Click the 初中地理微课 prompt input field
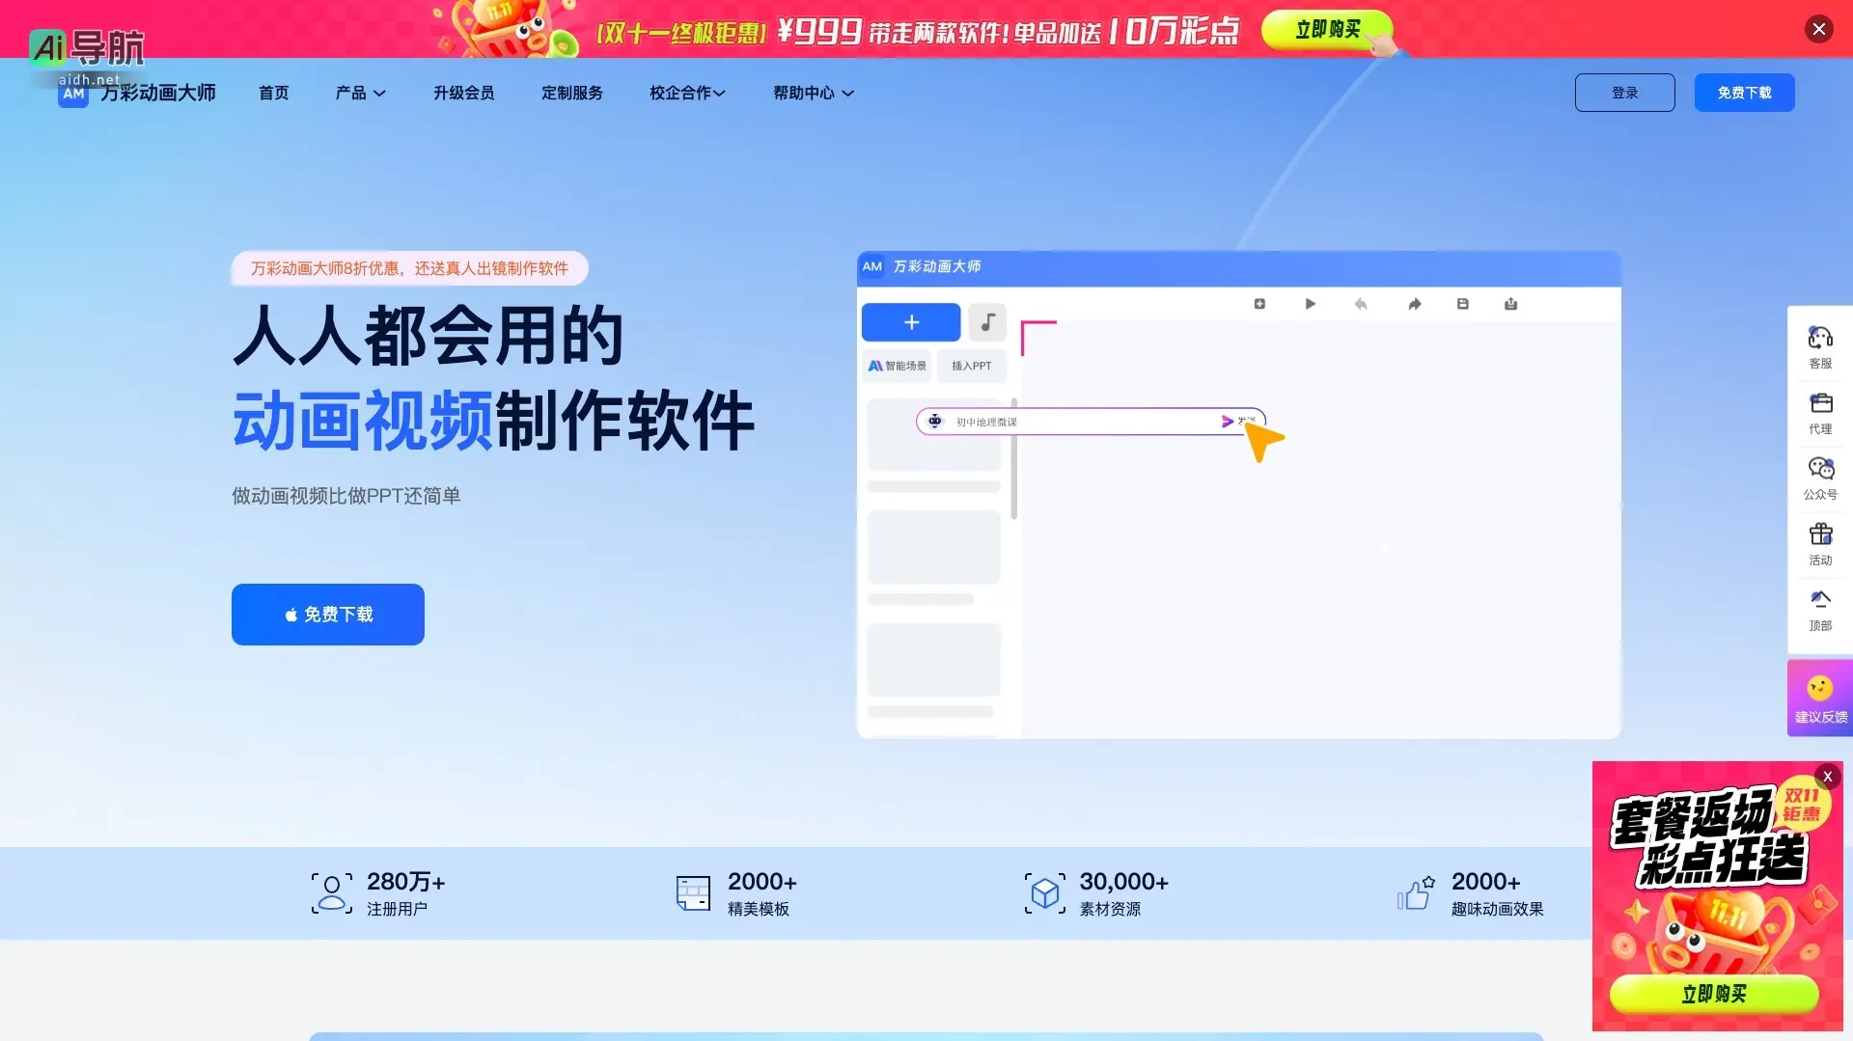 pyautogui.click(x=1090, y=422)
